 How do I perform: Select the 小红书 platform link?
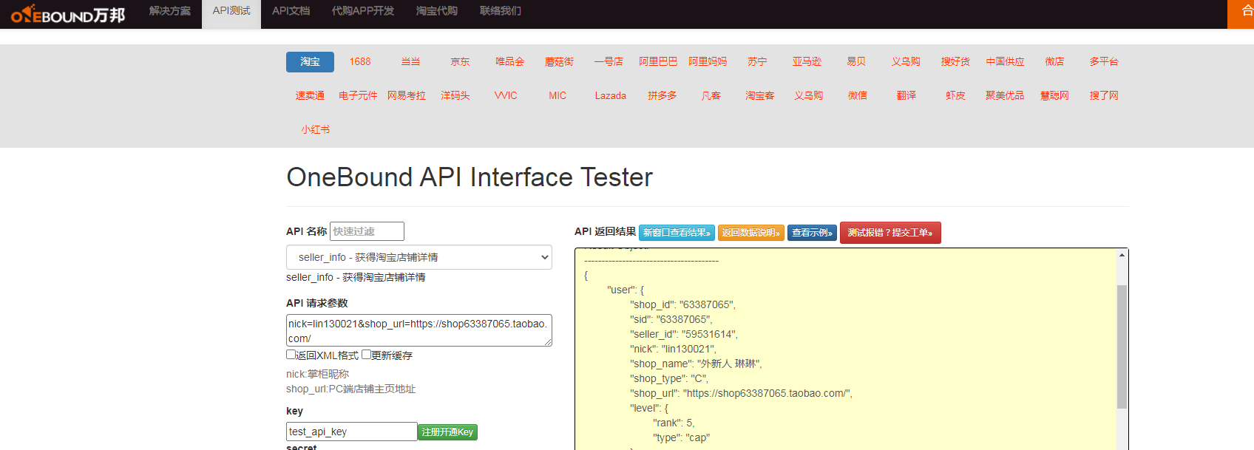[x=316, y=130]
